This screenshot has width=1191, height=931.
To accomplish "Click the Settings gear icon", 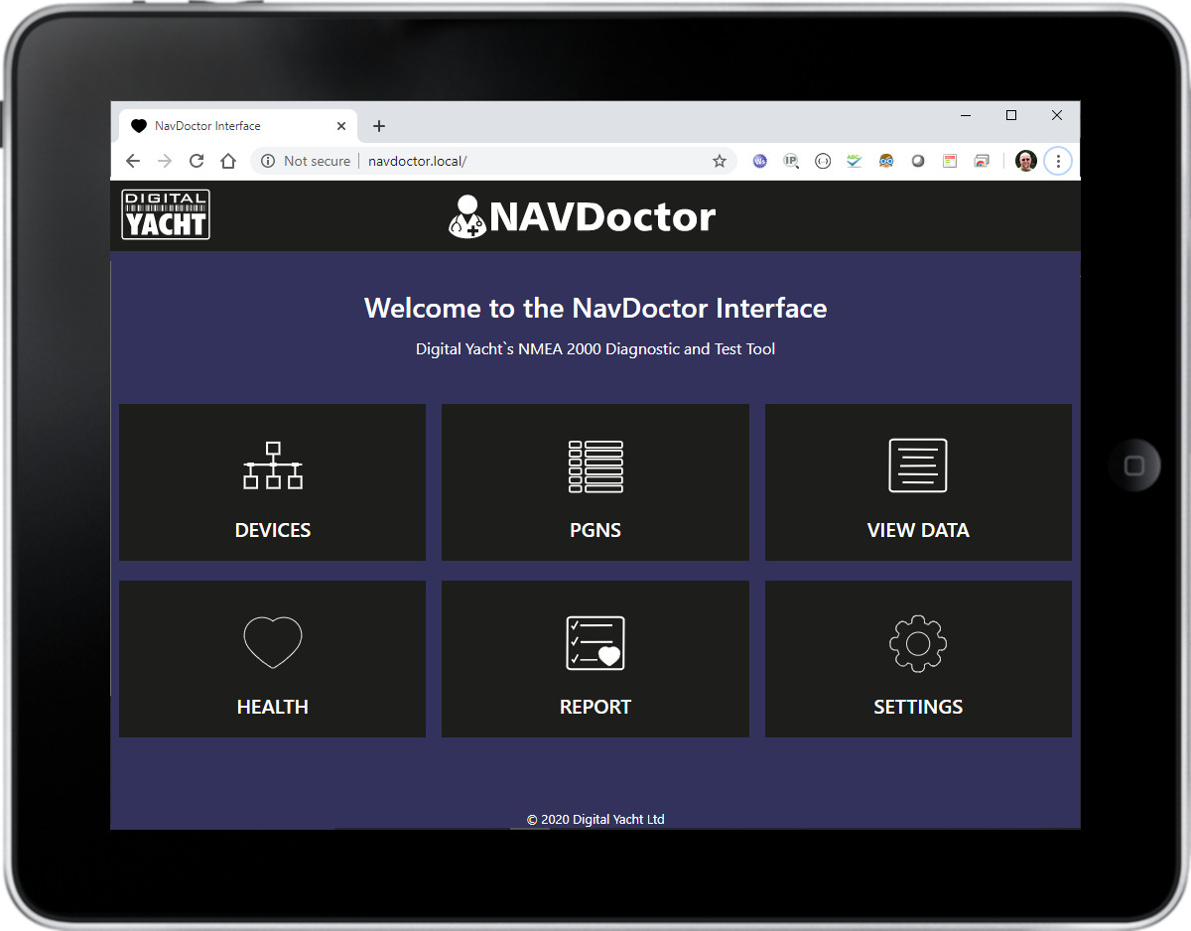I will [x=917, y=643].
